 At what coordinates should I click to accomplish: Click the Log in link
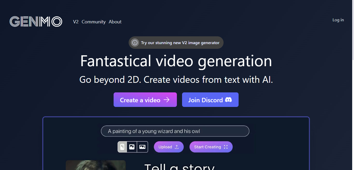tap(338, 20)
